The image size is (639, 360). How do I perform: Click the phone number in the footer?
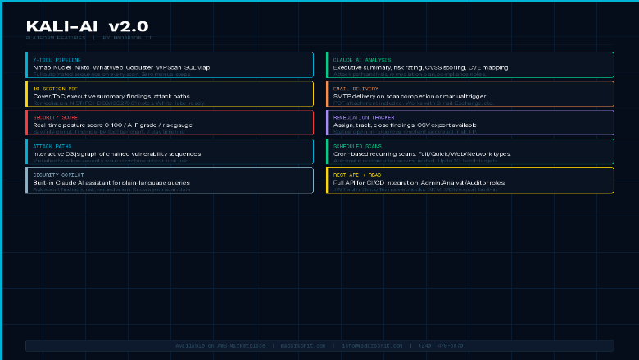[x=440, y=346]
